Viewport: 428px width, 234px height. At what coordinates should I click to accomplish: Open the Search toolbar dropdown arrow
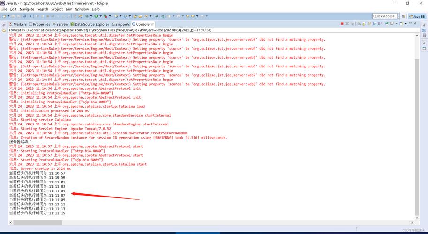[x=151, y=16]
